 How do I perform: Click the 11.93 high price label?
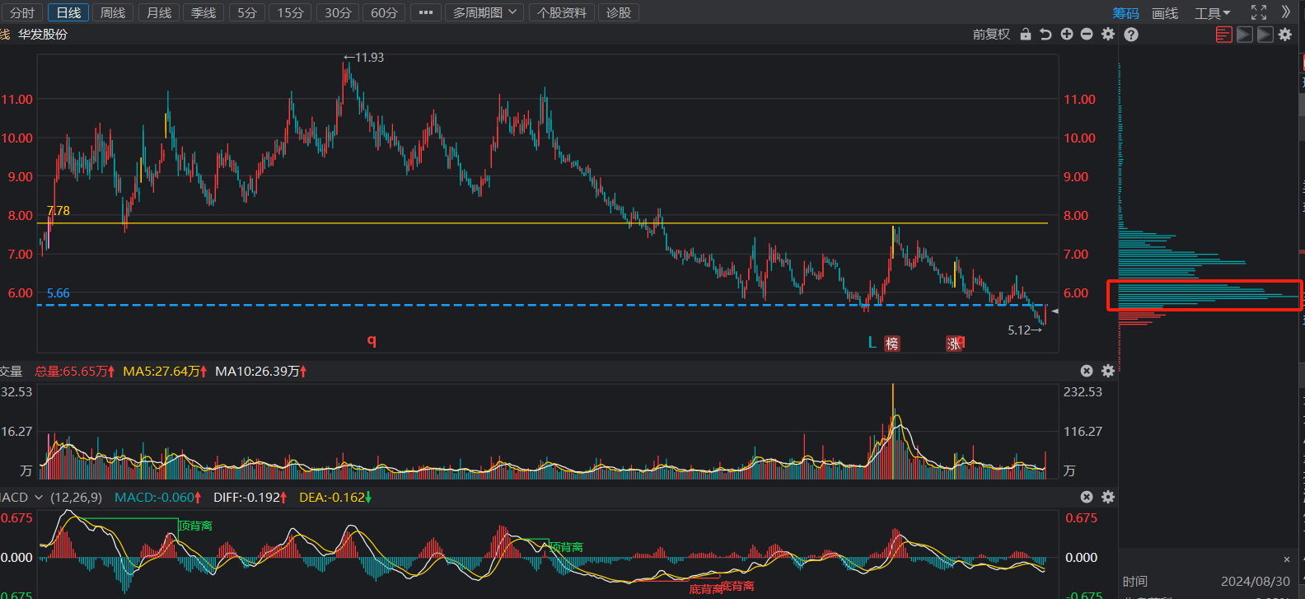point(364,58)
